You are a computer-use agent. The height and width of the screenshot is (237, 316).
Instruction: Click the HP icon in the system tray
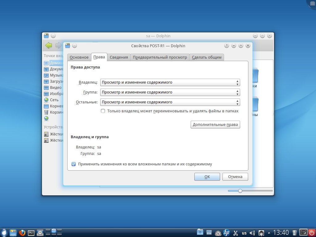click(x=227, y=233)
